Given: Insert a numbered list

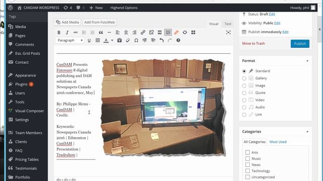Looking at the screenshot, I should point(92,32).
